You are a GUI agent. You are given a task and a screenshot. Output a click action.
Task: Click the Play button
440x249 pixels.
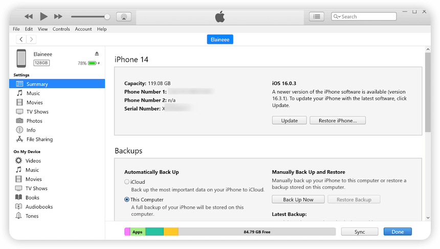click(43, 16)
